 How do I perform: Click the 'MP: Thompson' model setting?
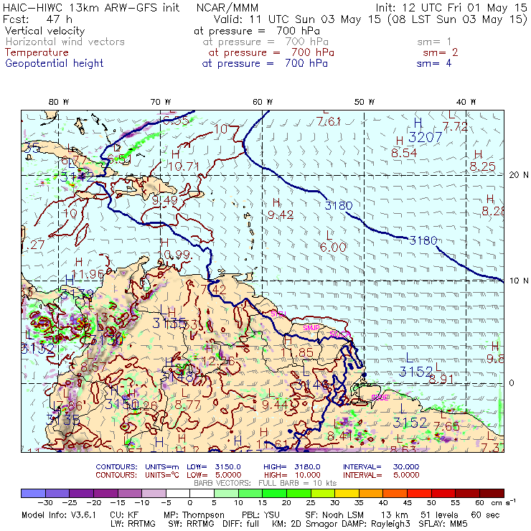coord(194,515)
